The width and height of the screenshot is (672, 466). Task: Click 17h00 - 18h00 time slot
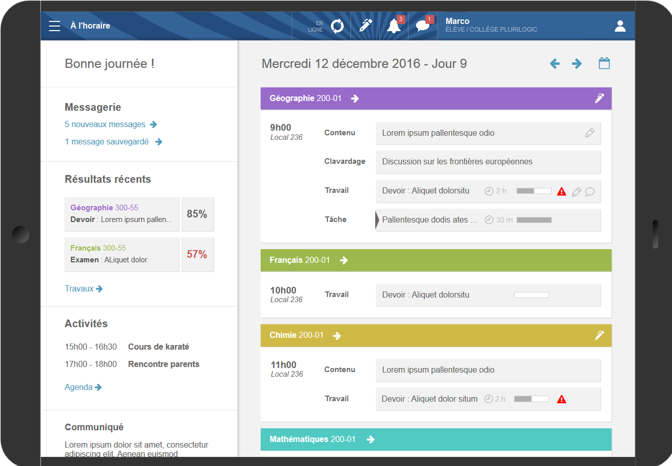91,364
